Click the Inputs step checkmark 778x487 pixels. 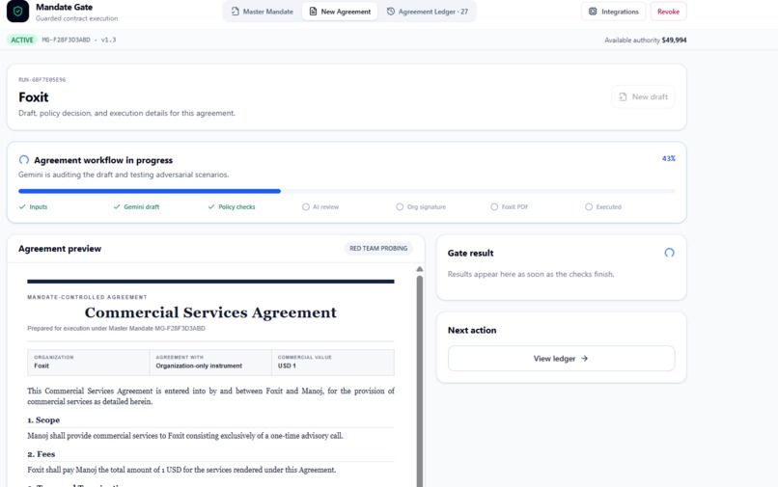22,206
